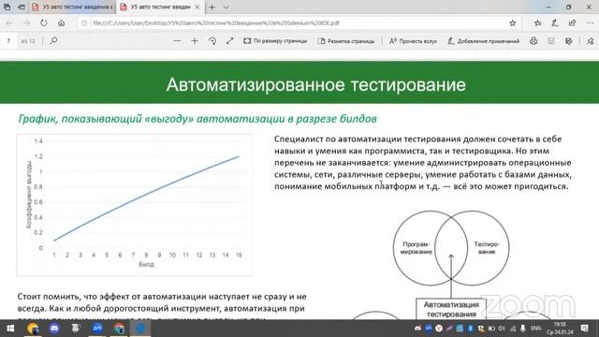Reload the current PDF page
The height and width of the screenshot is (337, 599).
tap(44, 22)
